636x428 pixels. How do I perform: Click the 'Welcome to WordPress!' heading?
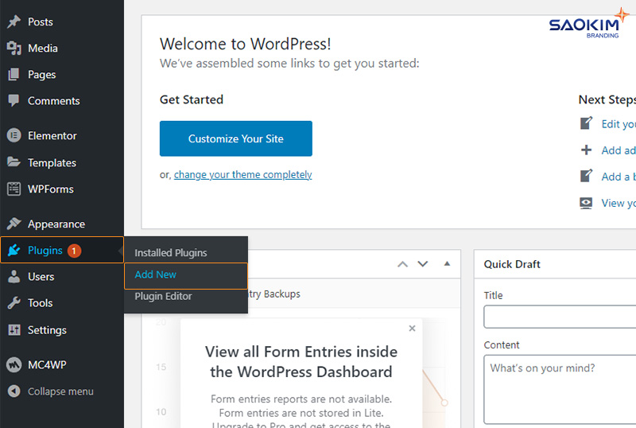[245, 44]
